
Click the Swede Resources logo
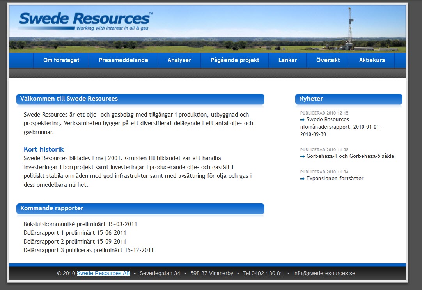click(85, 21)
